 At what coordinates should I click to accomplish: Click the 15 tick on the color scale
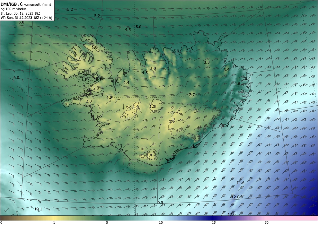coord(214,223)
